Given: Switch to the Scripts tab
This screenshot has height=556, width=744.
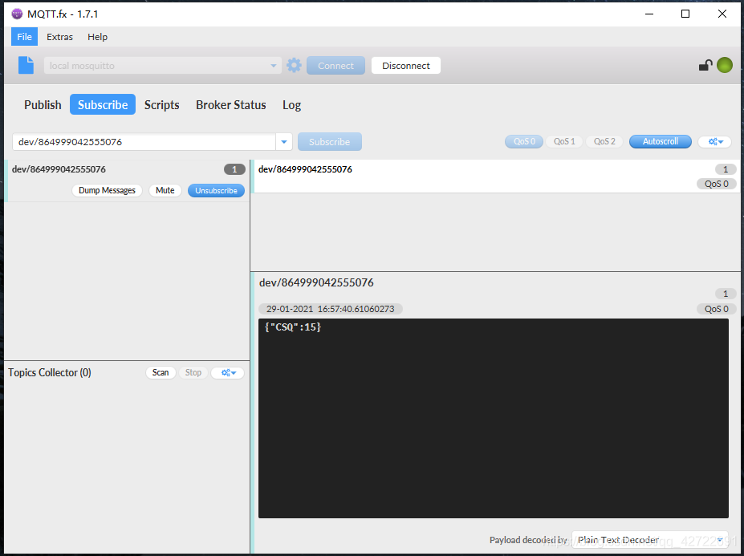Looking at the screenshot, I should coord(162,104).
